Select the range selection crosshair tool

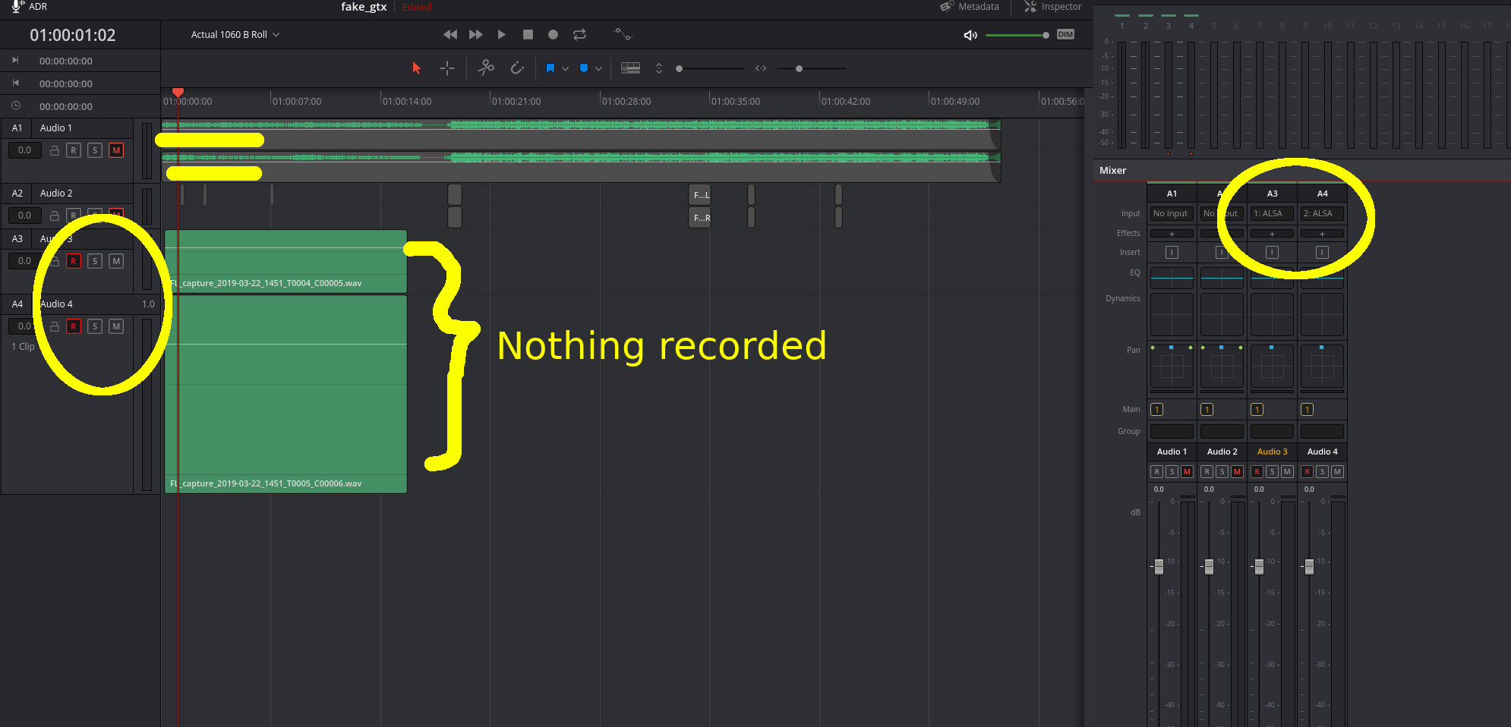(447, 68)
